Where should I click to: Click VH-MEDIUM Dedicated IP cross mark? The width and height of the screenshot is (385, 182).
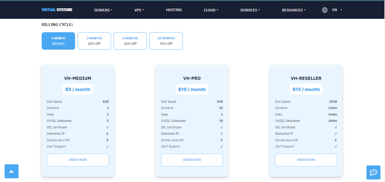coord(107,134)
